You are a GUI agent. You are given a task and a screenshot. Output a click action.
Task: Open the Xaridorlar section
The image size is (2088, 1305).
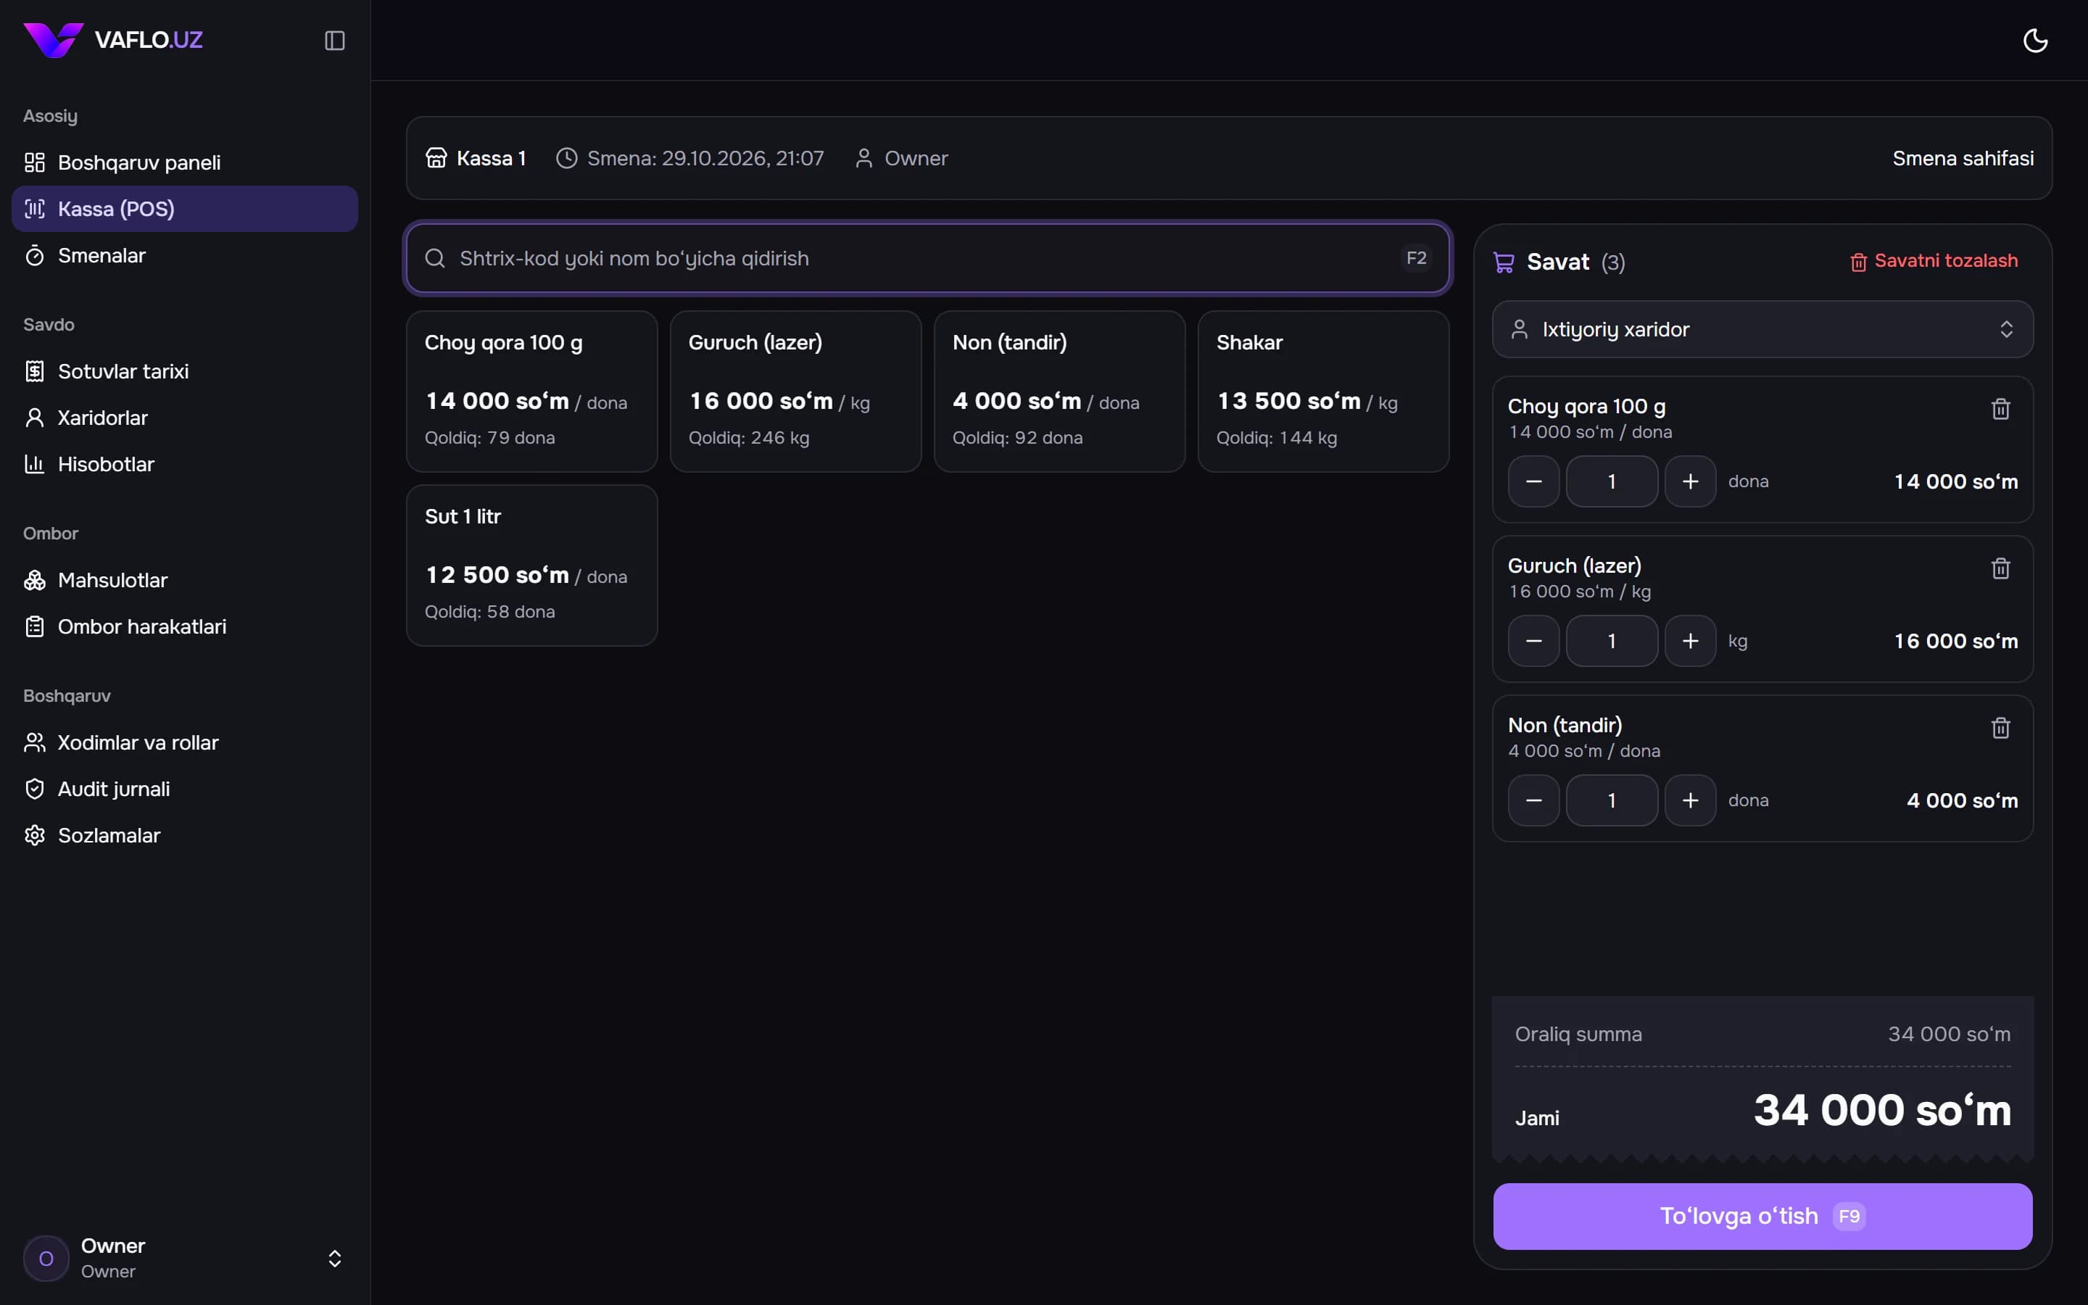pos(183,418)
